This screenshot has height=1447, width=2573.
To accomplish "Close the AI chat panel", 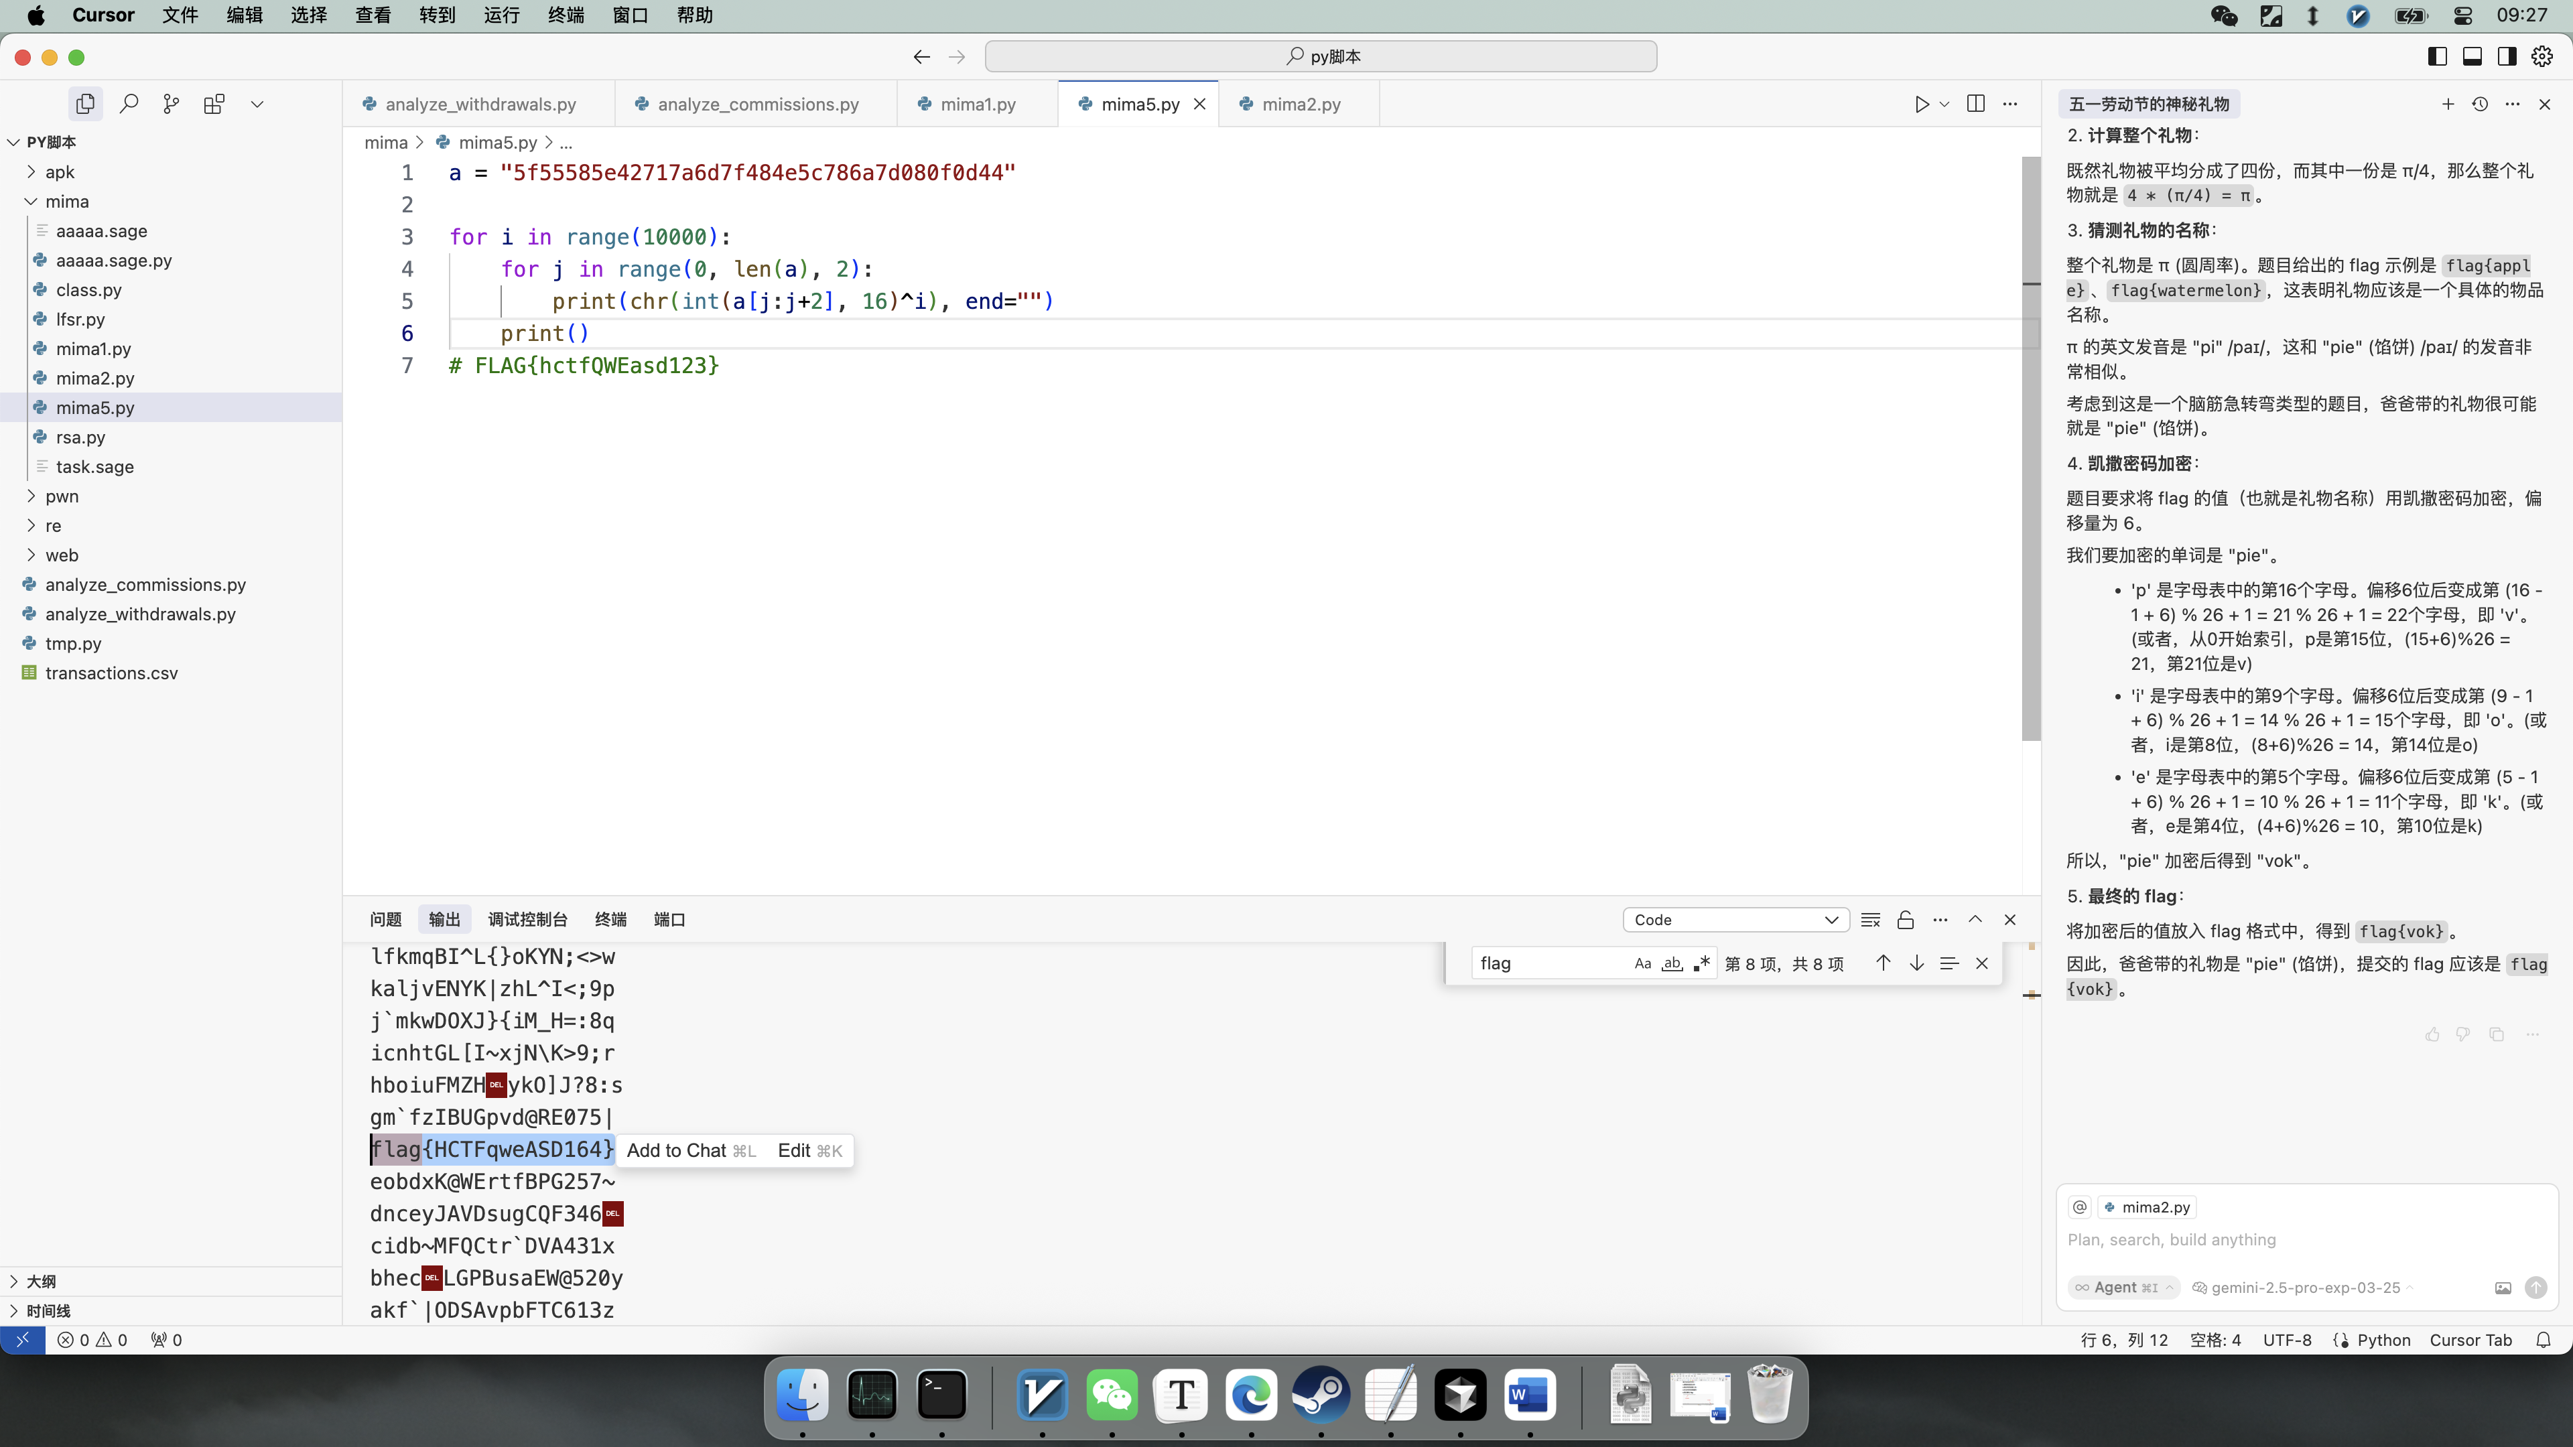I will tap(2544, 104).
